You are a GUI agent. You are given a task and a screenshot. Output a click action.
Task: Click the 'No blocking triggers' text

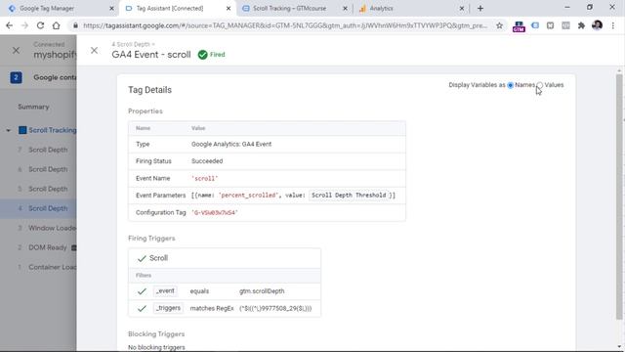pyautogui.click(x=156, y=348)
